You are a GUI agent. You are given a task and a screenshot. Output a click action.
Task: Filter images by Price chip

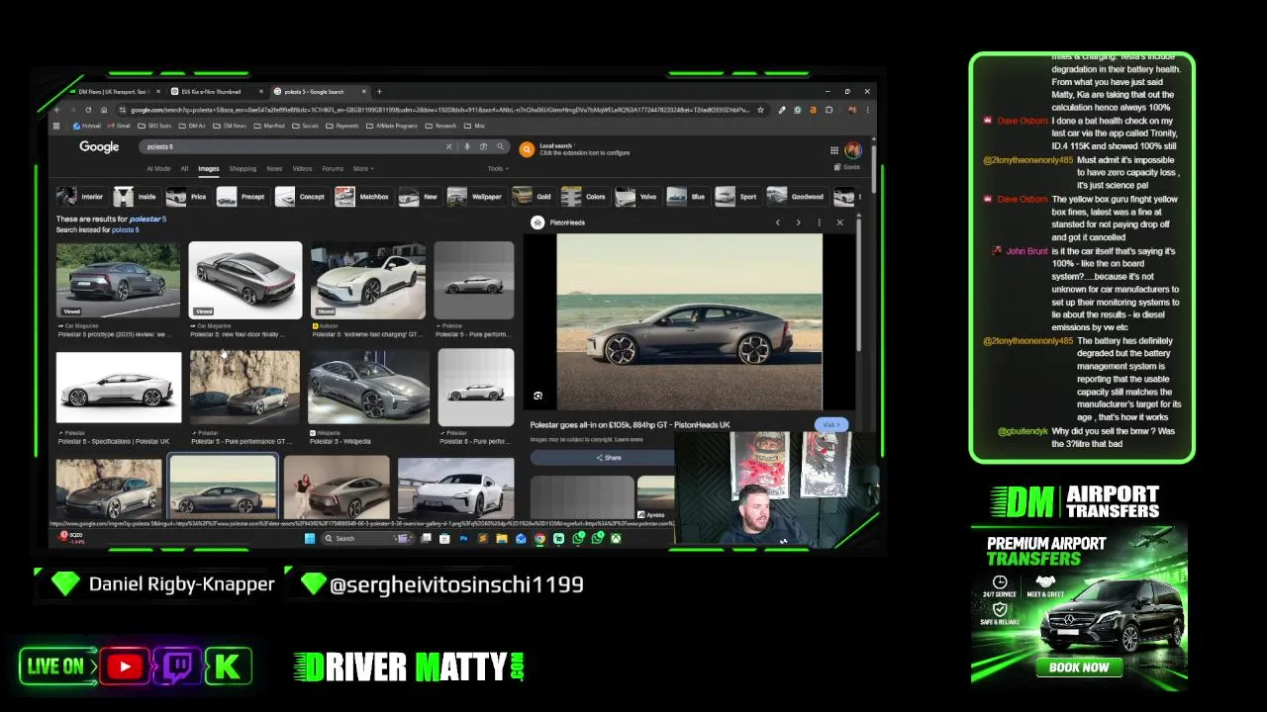187,197
